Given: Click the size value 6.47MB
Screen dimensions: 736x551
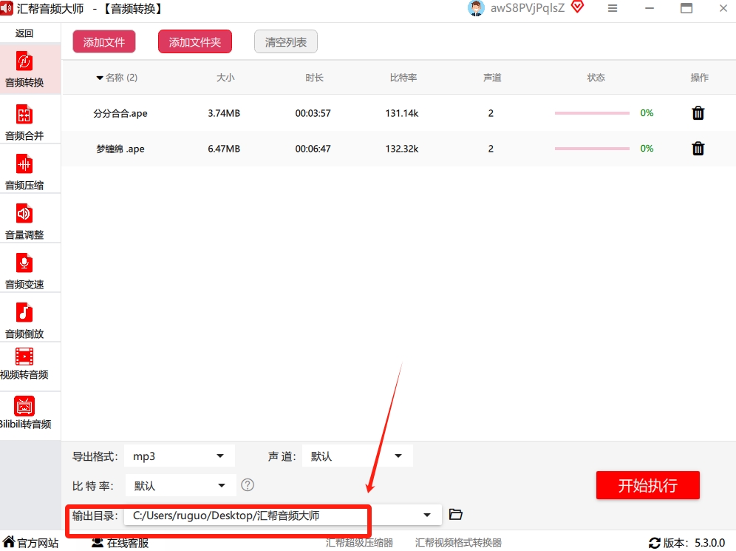Looking at the screenshot, I should pos(224,149).
